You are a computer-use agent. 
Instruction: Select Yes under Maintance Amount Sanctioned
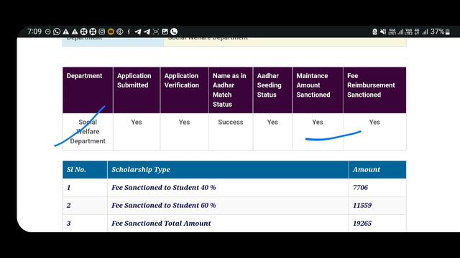318,123
